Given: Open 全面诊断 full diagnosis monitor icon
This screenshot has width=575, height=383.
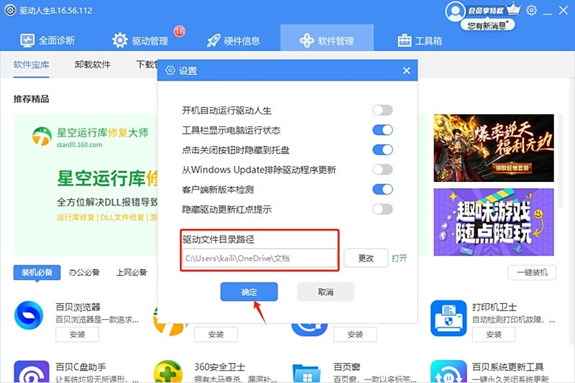Looking at the screenshot, I should point(27,40).
